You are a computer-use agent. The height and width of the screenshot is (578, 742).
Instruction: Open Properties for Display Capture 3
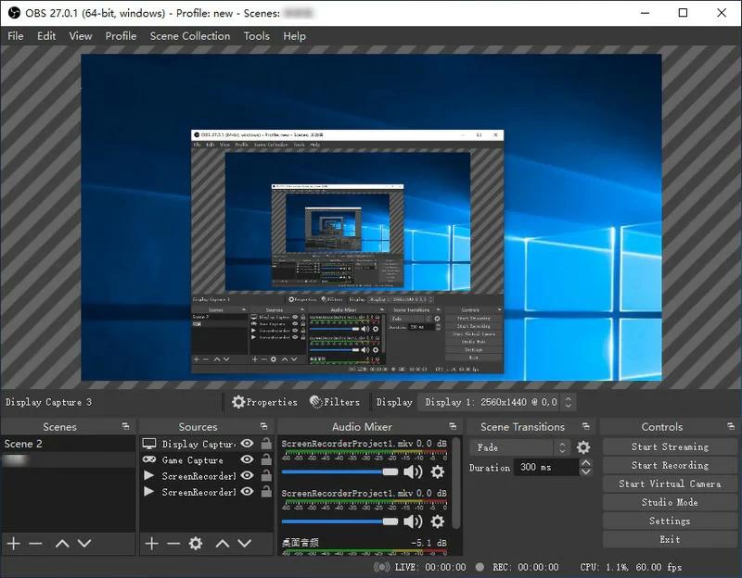coord(266,402)
